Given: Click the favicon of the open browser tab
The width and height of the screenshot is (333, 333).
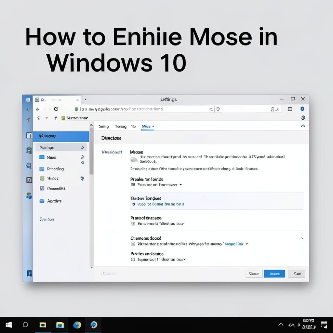Looking at the screenshot, I should [37, 100].
